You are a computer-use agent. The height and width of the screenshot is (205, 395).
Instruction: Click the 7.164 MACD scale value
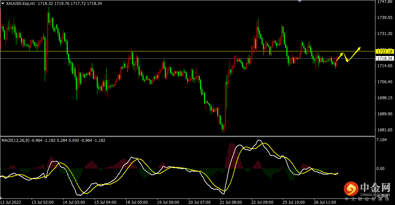click(382, 140)
